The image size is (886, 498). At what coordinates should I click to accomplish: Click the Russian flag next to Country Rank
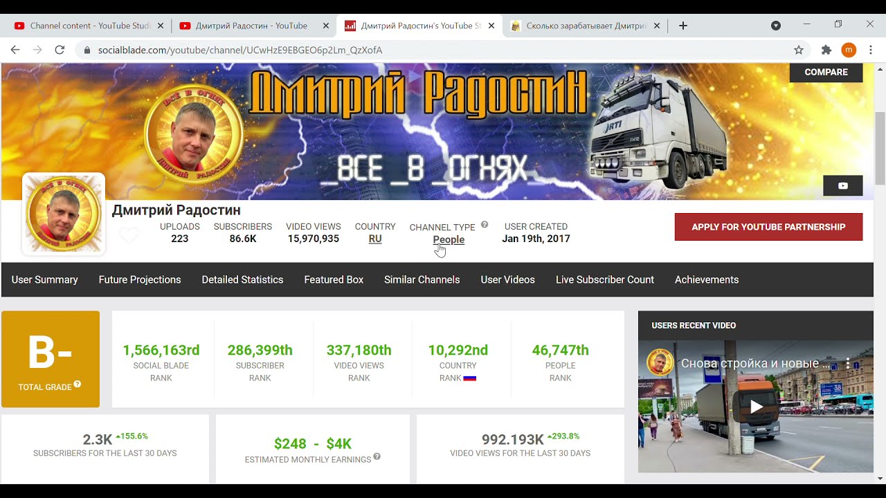point(470,378)
